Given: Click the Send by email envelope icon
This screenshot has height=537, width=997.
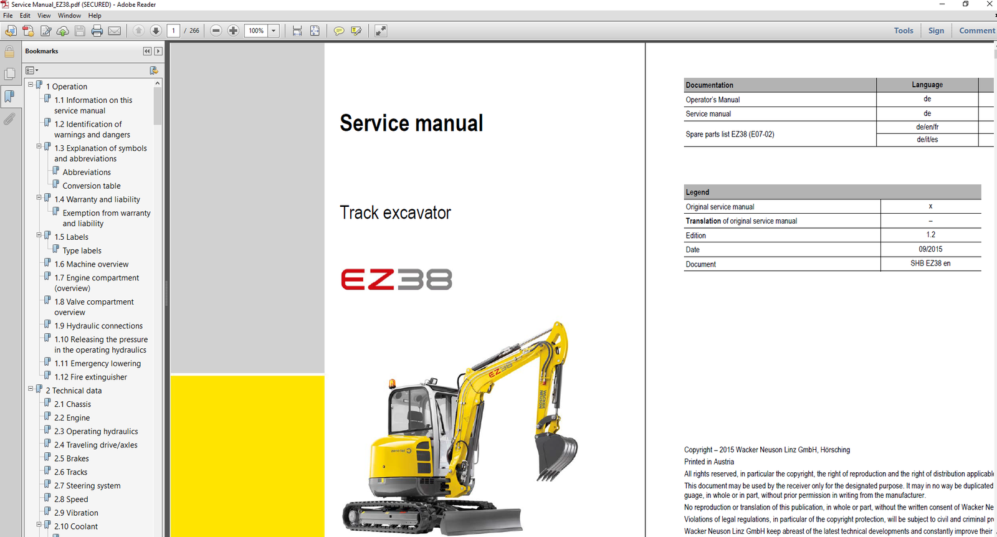Looking at the screenshot, I should (115, 31).
